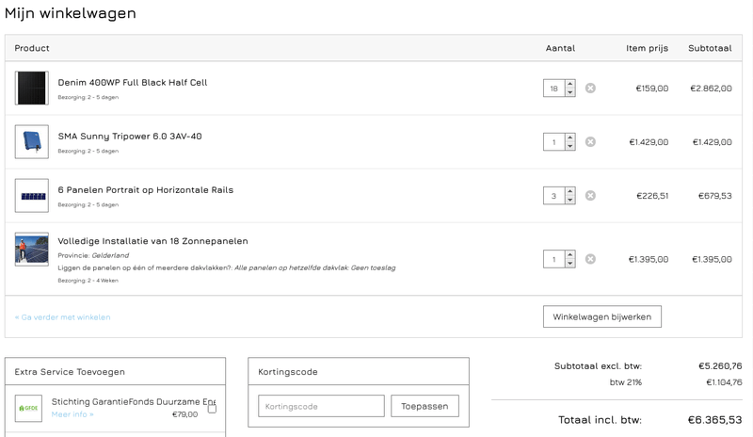Open 6 Panelen Portrait op Horizontale Rails product

[146, 190]
